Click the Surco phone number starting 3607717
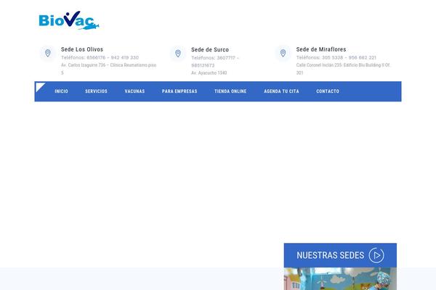 click(x=215, y=62)
